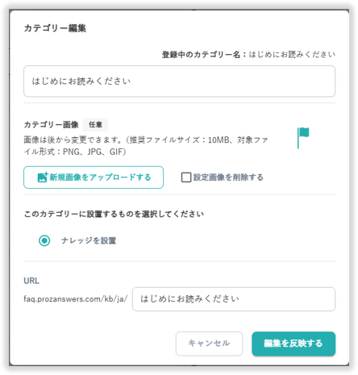The image size is (358, 375).
Task: Click the faq.prozanswers.com/kb/ja/ URL prefix
Action: (76, 299)
